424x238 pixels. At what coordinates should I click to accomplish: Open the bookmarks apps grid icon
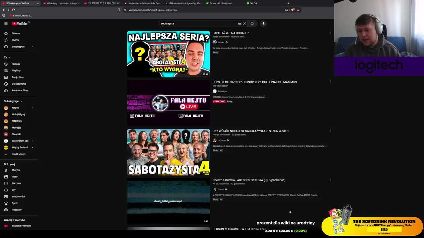(x=3, y=16)
